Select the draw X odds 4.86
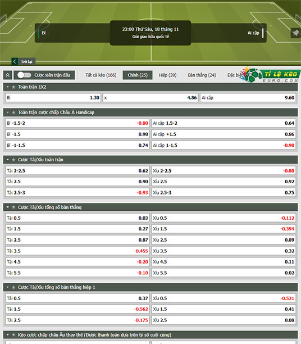The width and height of the screenshot is (301, 344). (150, 98)
